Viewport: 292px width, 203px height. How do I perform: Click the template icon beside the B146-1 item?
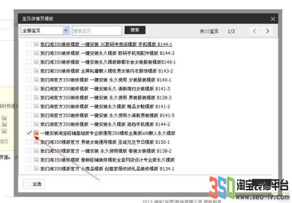36,62
